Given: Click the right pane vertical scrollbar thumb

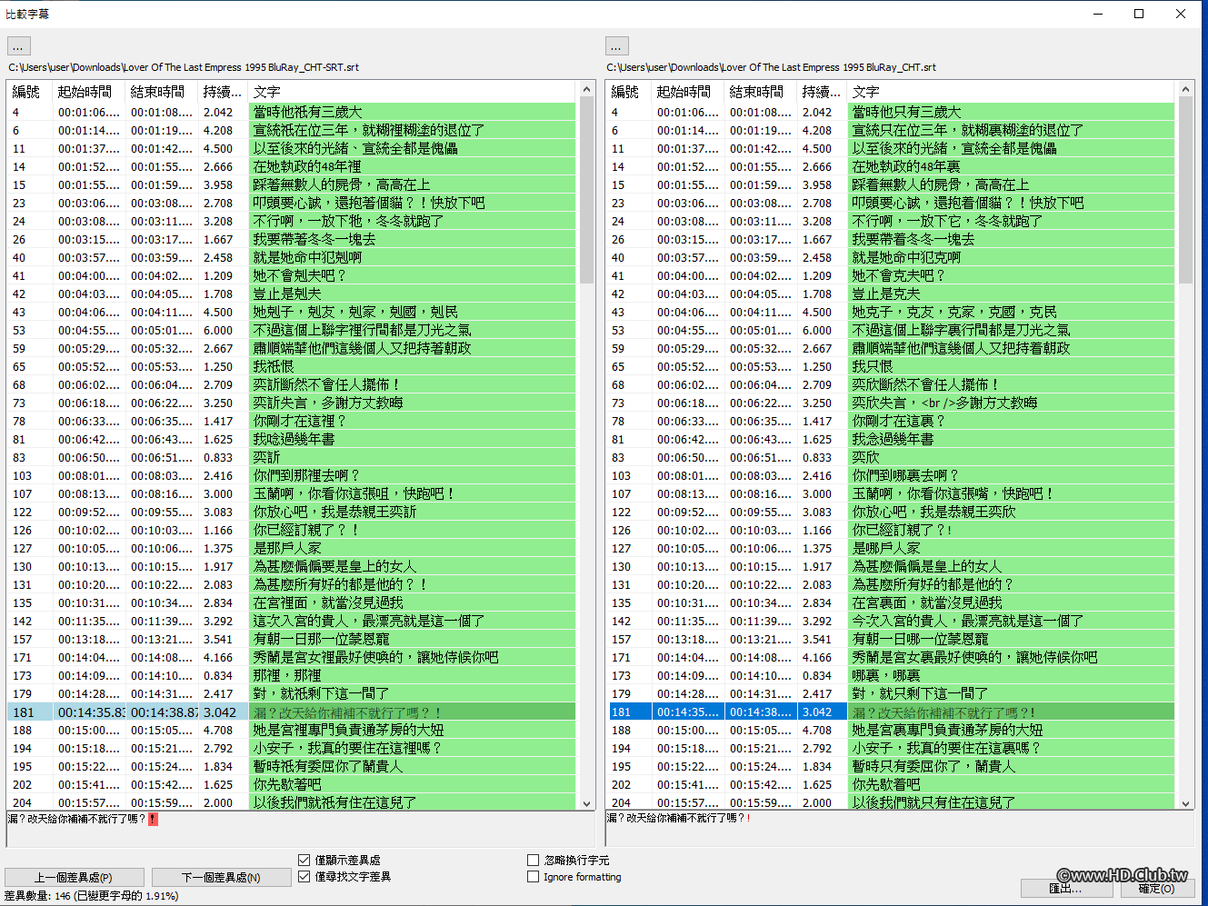Looking at the screenshot, I should [x=1185, y=190].
